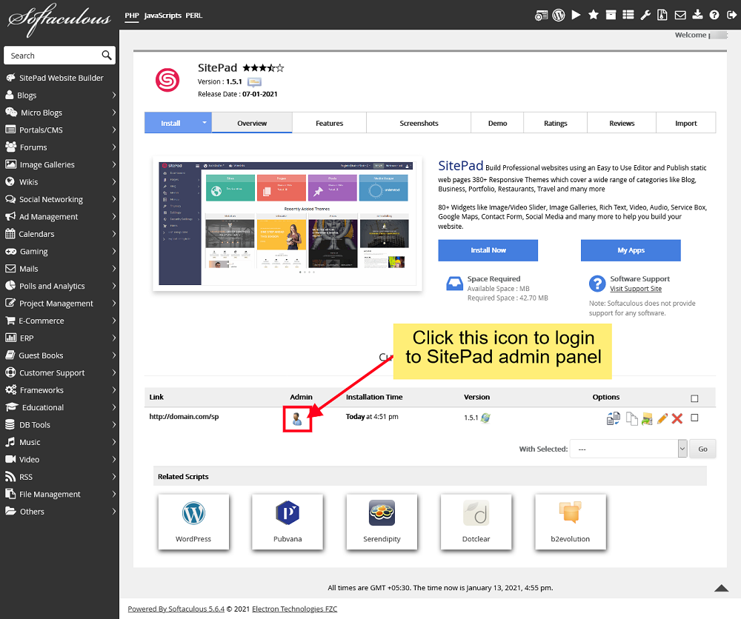
Task: Click the Music note icon in sidebar
Action: [x=10, y=442]
